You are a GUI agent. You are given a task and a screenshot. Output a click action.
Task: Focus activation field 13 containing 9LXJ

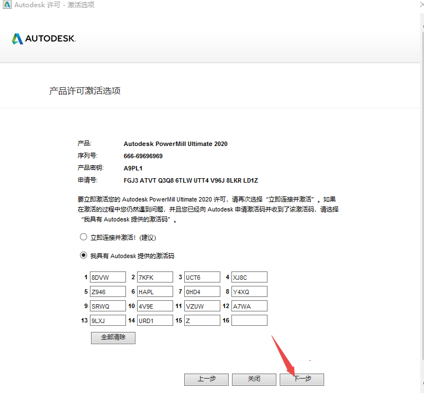click(x=108, y=320)
